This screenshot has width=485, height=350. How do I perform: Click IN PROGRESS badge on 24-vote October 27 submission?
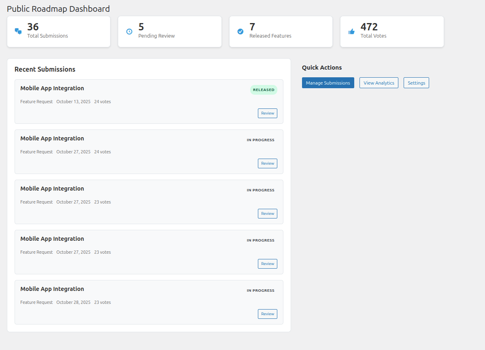pyautogui.click(x=260, y=140)
